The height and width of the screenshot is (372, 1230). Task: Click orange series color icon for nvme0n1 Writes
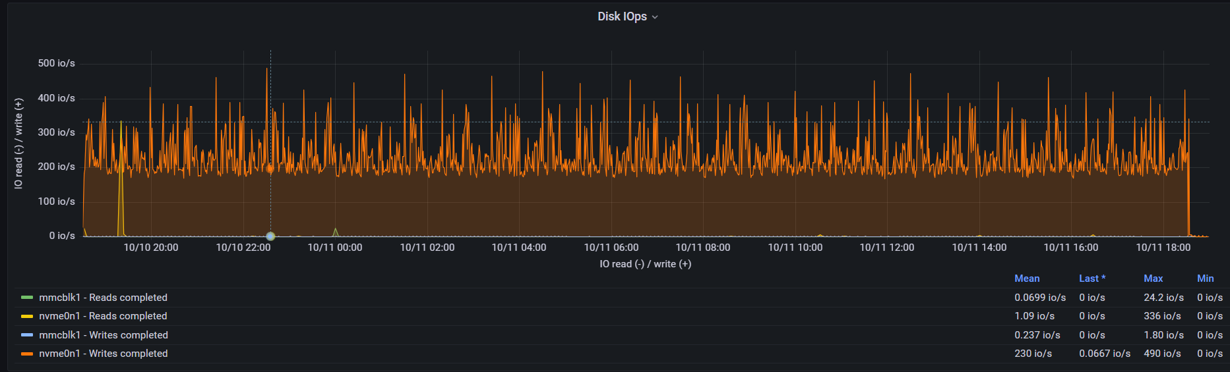(x=27, y=354)
